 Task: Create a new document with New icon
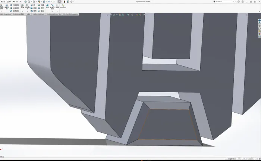tap(29, 1)
